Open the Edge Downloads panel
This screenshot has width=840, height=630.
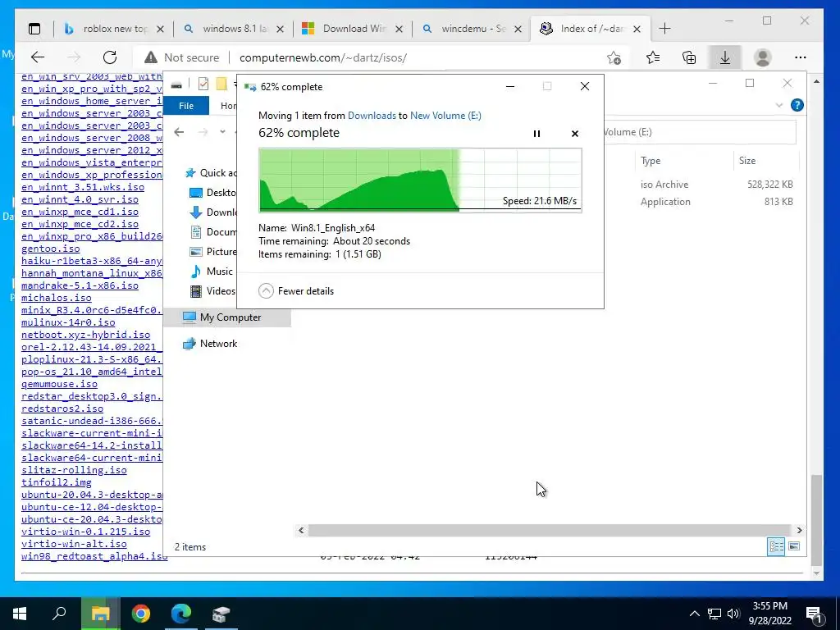725,57
